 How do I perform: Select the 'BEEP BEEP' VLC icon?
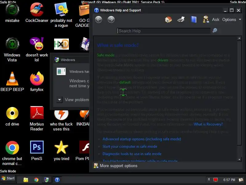tap(12, 81)
